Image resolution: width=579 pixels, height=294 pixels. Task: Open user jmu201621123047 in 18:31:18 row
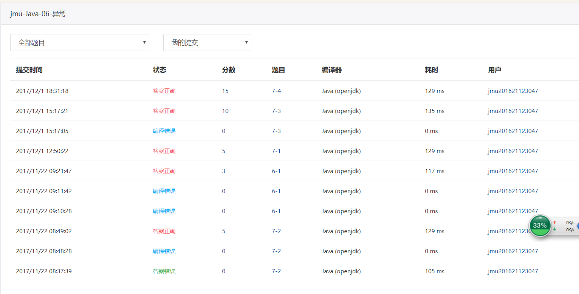tap(513, 91)
